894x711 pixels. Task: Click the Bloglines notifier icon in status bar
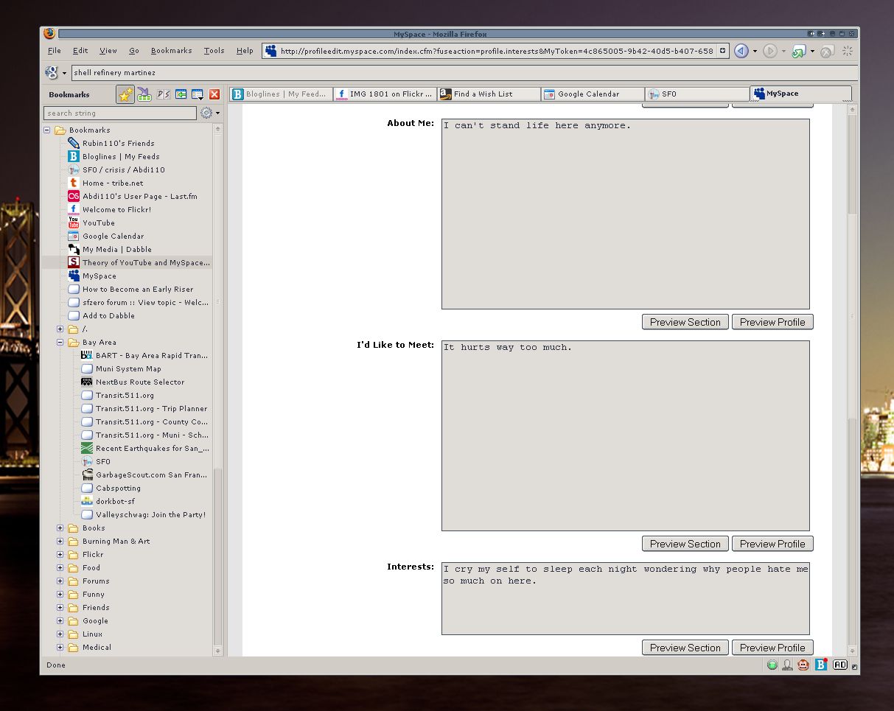821,665
